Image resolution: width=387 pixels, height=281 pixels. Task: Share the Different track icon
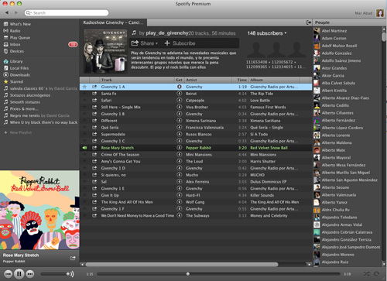[x=94, y=121]
